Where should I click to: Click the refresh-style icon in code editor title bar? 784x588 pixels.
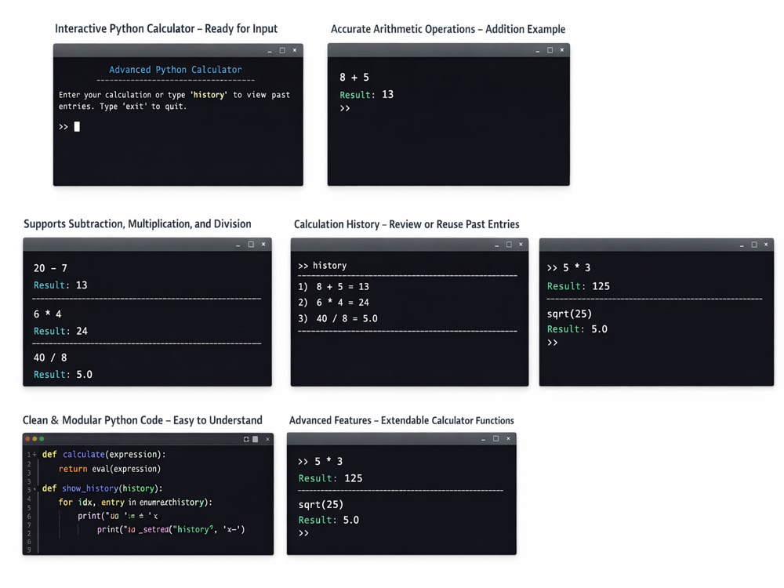(x=246, y=439)
